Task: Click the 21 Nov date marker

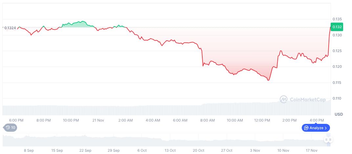Action: coord(98,120)
